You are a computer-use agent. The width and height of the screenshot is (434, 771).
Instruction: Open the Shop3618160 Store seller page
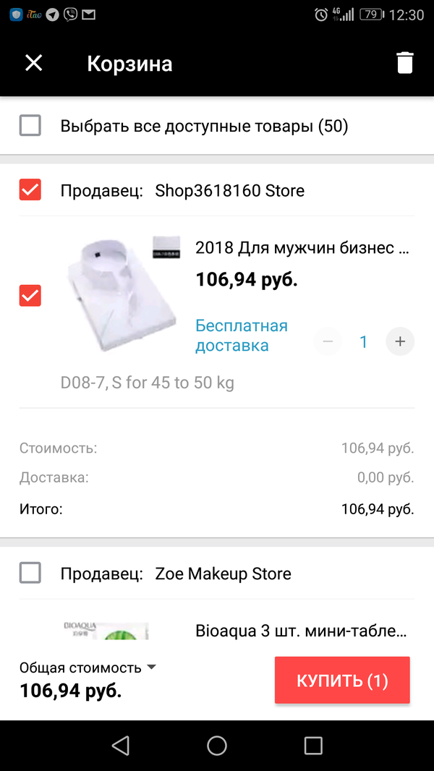229,191
